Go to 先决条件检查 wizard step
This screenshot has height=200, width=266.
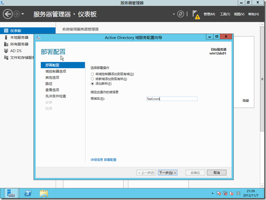tap(56, 96)
